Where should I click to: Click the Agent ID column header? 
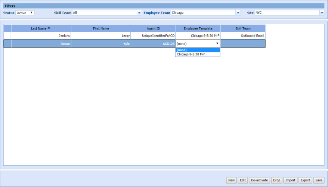[153, 28]
